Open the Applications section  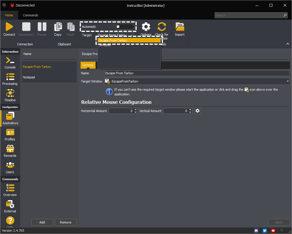(10, 118)
